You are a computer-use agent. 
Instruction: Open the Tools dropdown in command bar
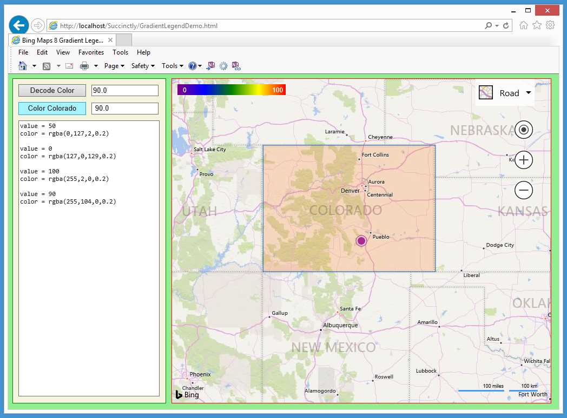pos(173,66)
